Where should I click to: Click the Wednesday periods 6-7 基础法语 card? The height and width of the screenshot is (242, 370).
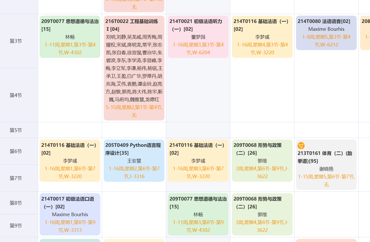pos(198,161)
